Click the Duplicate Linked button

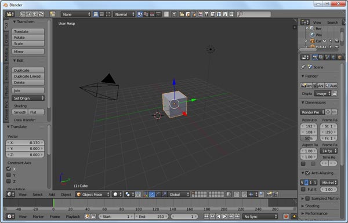click(x=28, y=76)
